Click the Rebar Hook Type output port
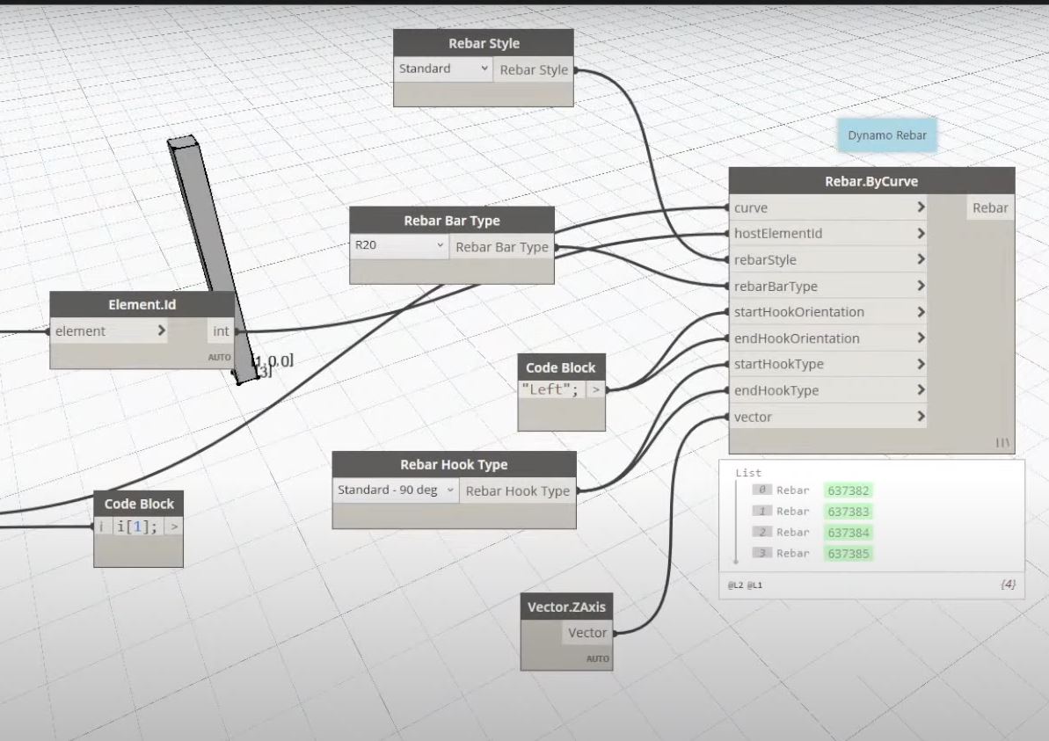The width and height of the screenshot is (1049, 741). [518, 490]
